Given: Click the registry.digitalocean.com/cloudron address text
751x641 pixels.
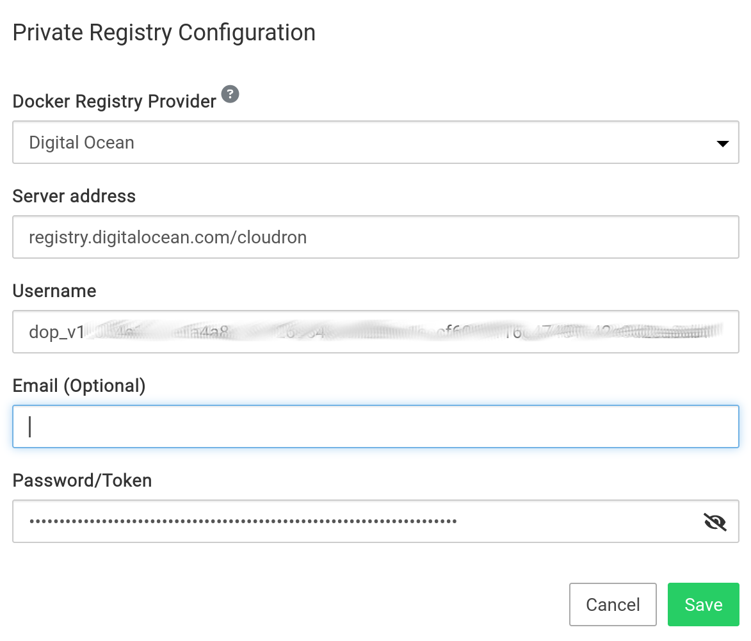Looking at the screenshot, I should 168,238.
